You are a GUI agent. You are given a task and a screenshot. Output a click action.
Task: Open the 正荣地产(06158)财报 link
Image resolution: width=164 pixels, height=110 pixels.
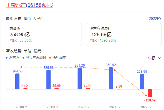coord(29,5)
